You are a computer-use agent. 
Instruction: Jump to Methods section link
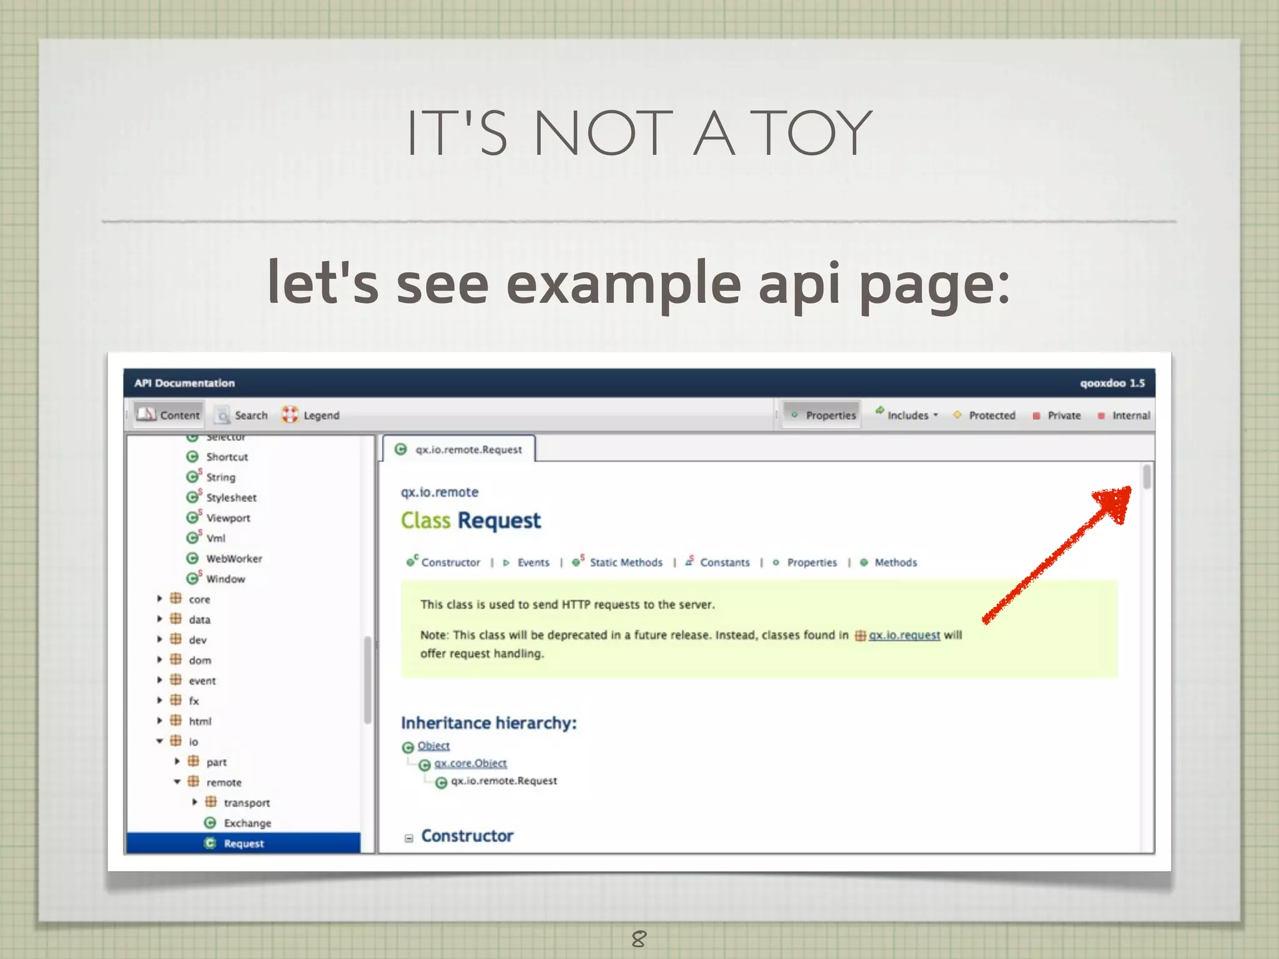(x=896, y=563)
